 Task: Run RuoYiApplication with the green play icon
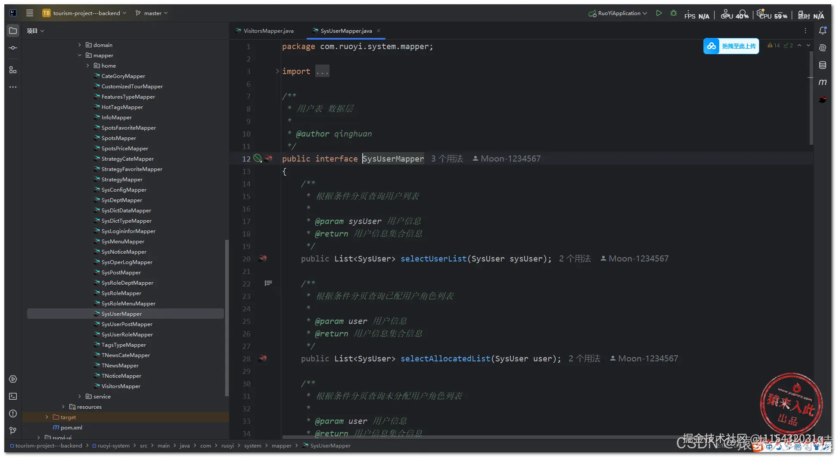659,13
